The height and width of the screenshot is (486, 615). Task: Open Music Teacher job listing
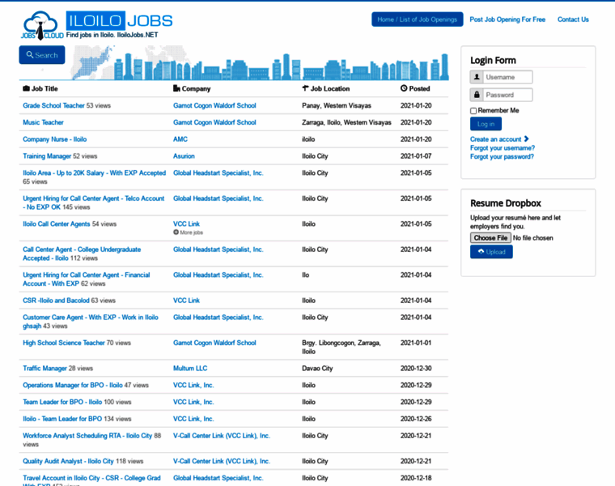click(x=43, y=122)
